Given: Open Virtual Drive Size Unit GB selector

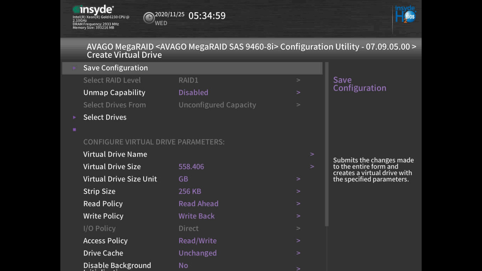Looking at the screenshot, I should tap(183, 179).
